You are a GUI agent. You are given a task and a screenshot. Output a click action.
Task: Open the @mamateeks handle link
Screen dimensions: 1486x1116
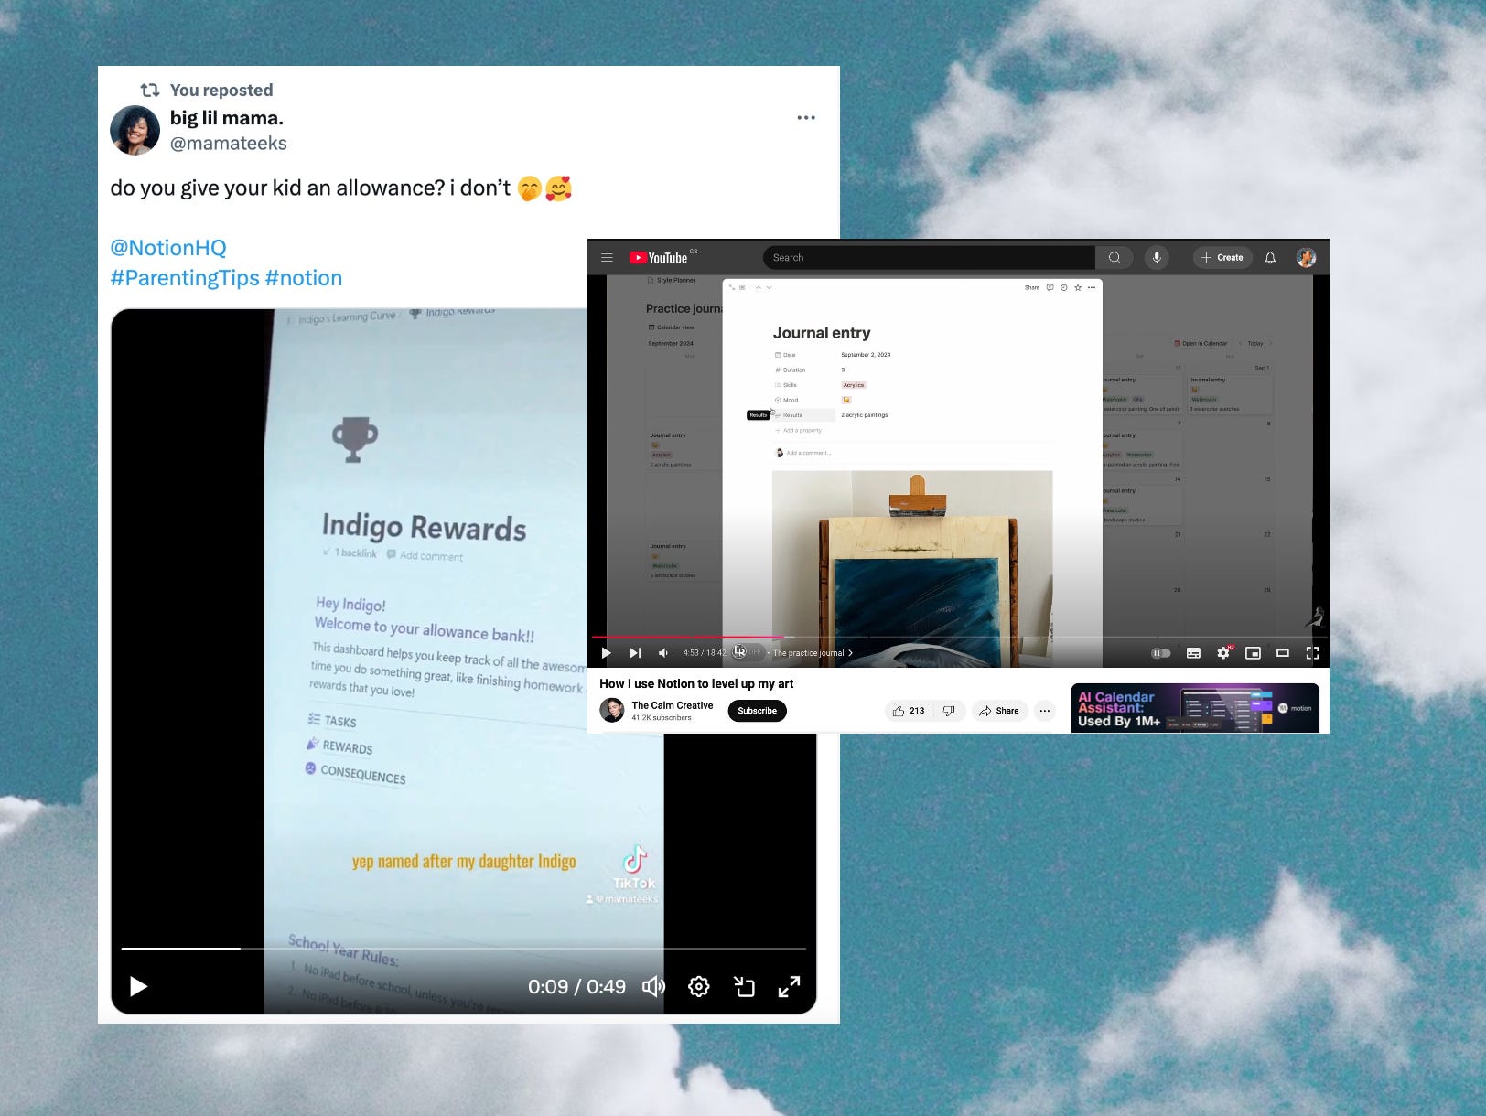(229, 144)
